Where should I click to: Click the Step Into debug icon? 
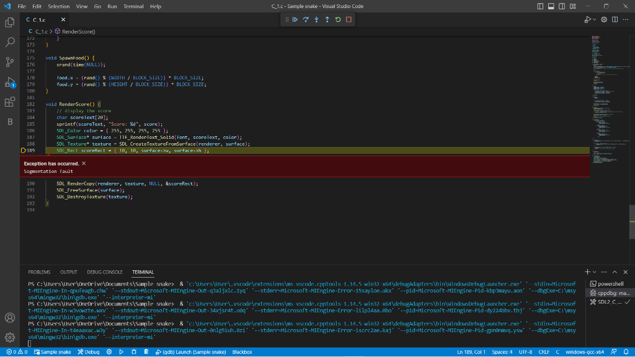317,19
